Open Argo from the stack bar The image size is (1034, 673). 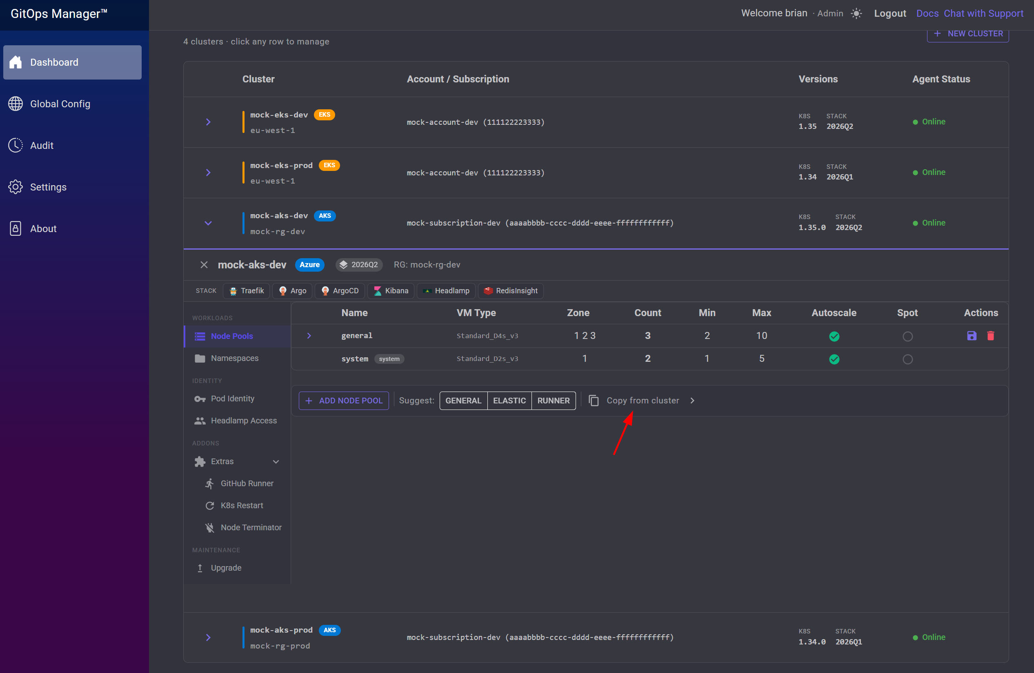(x=292, y=291)
